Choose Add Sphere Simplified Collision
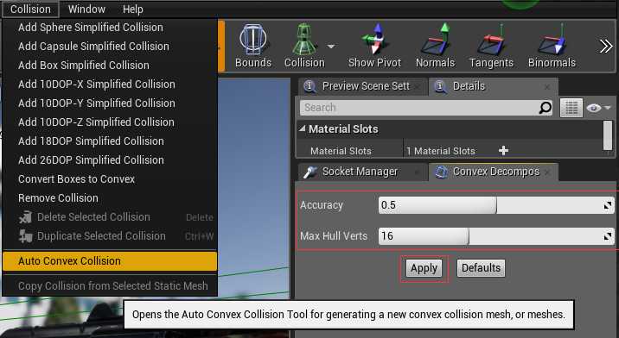 pos(110,28)
